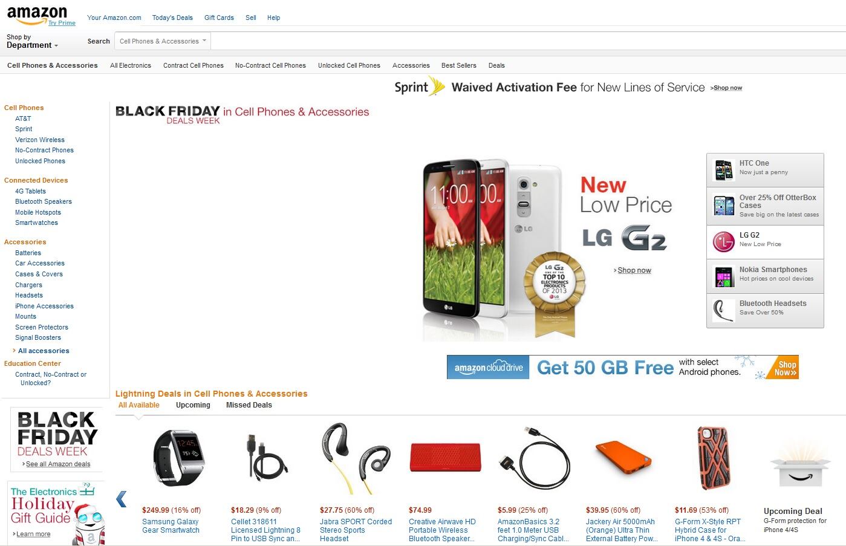Screen dimensions: 846x546
Task: Click Shop now under LG G2
Action: pyautogui.click(x=634, y=270)
